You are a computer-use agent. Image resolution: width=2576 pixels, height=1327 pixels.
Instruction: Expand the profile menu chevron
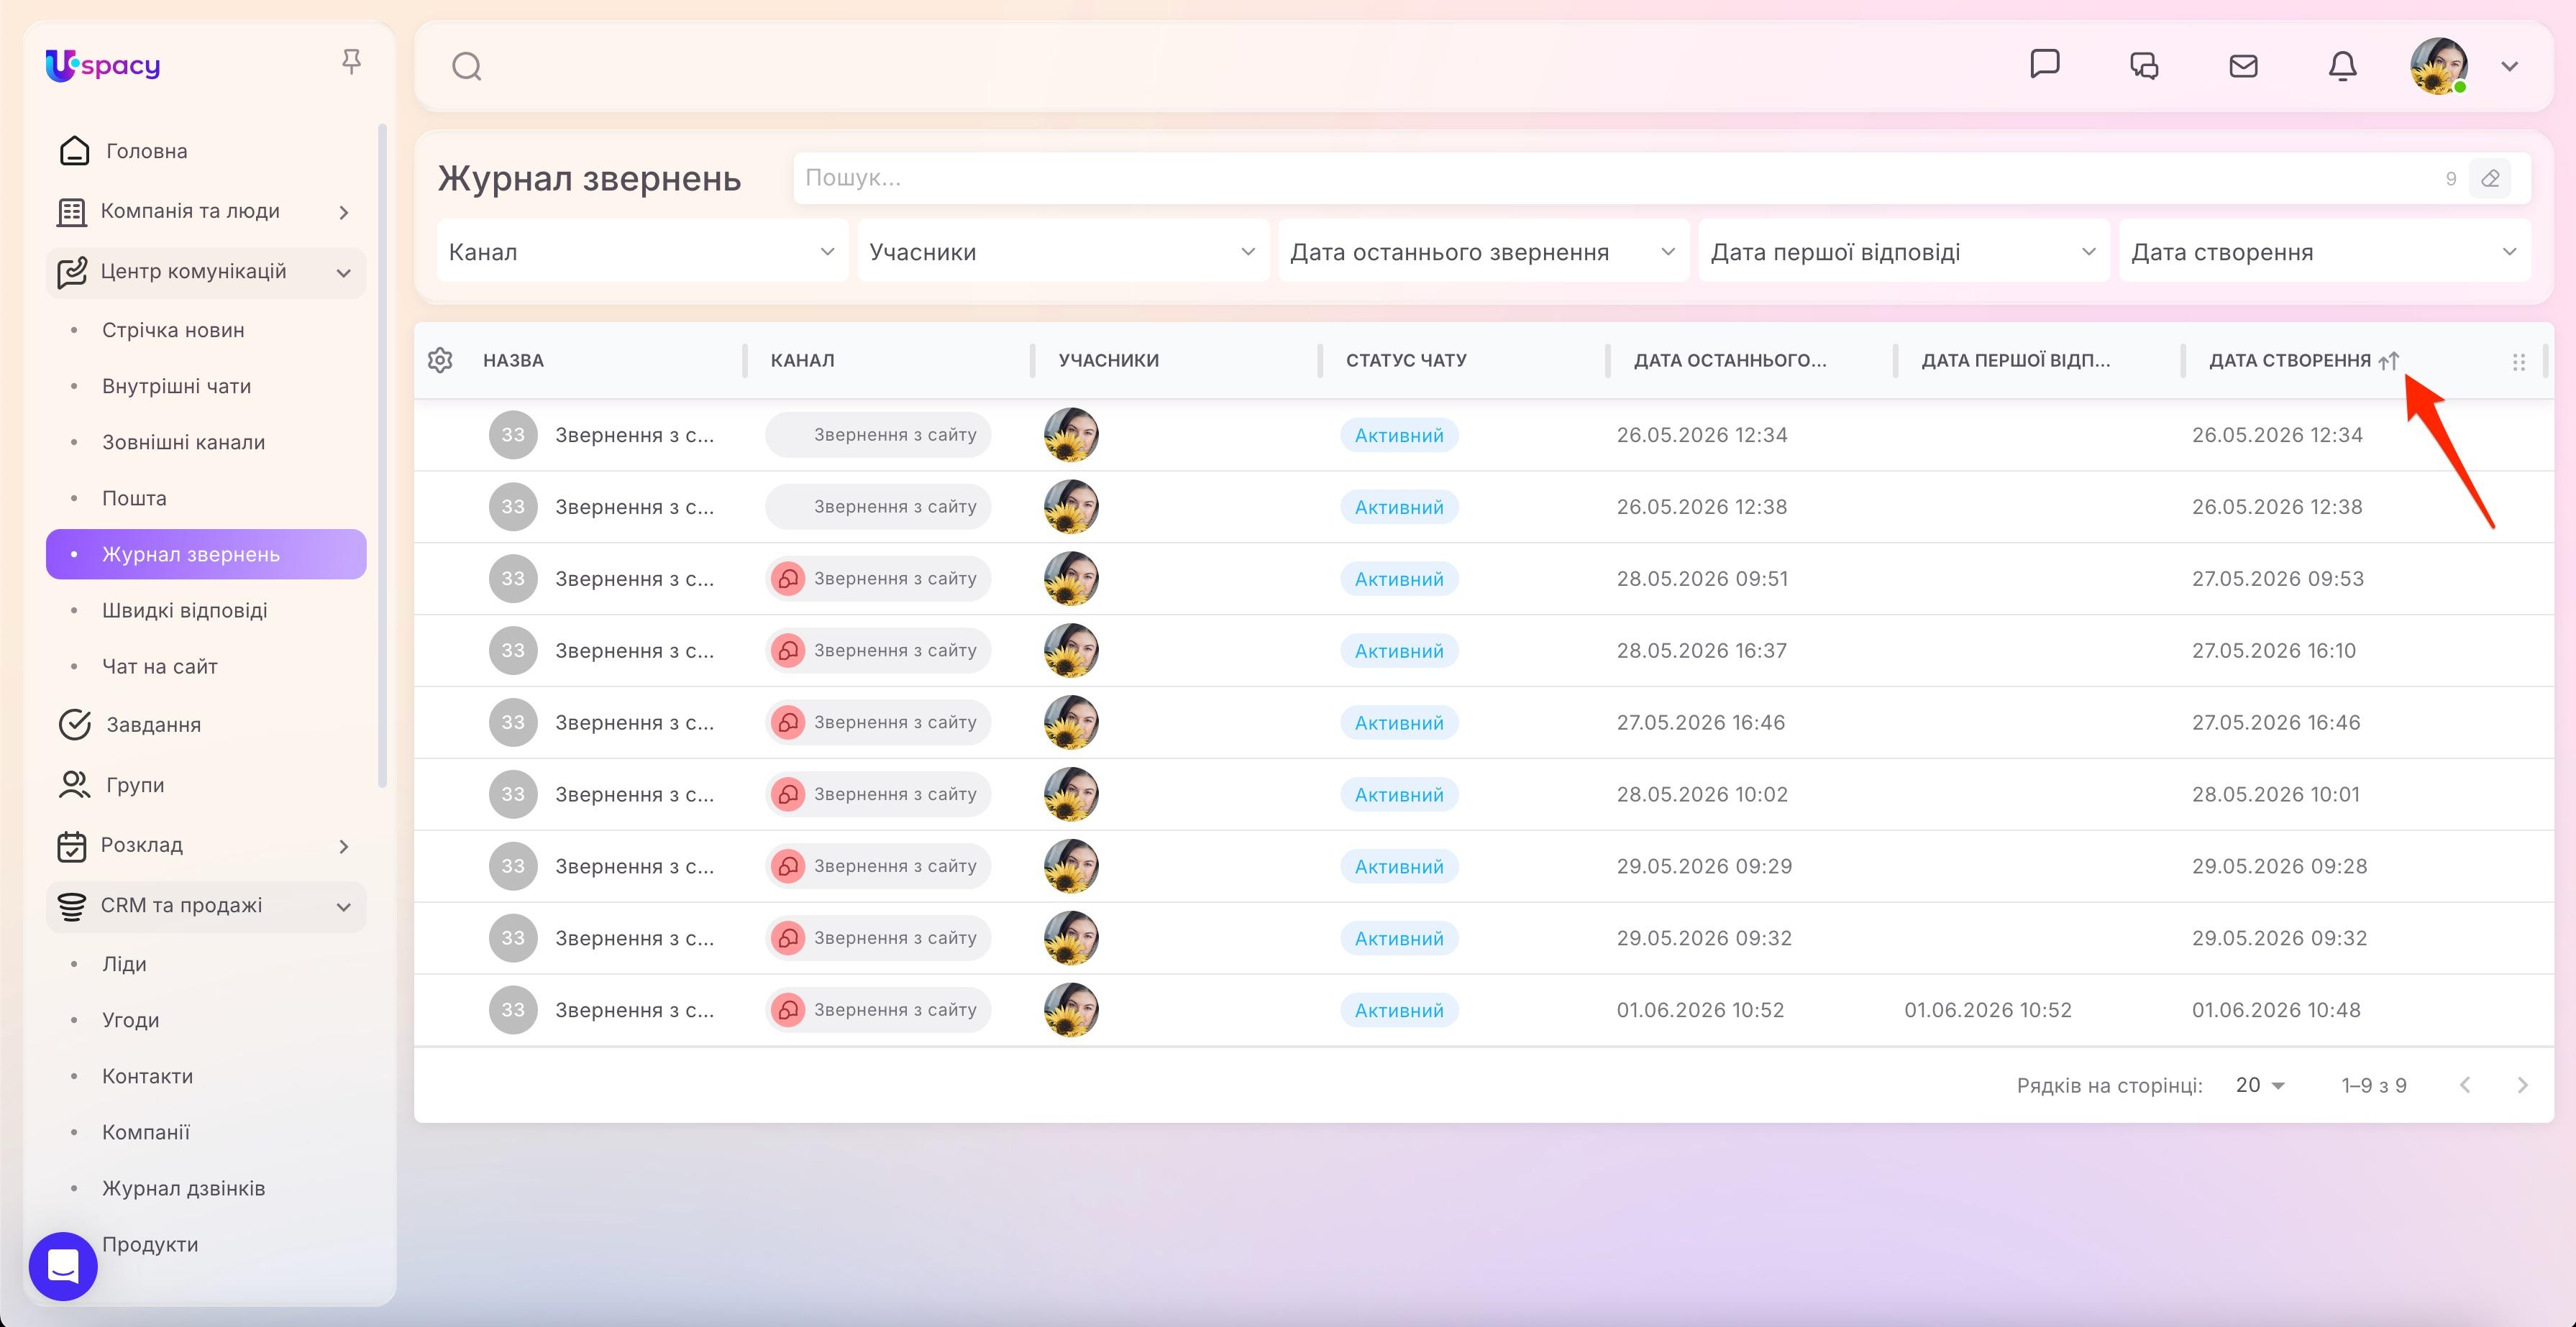pos(2509,67)
